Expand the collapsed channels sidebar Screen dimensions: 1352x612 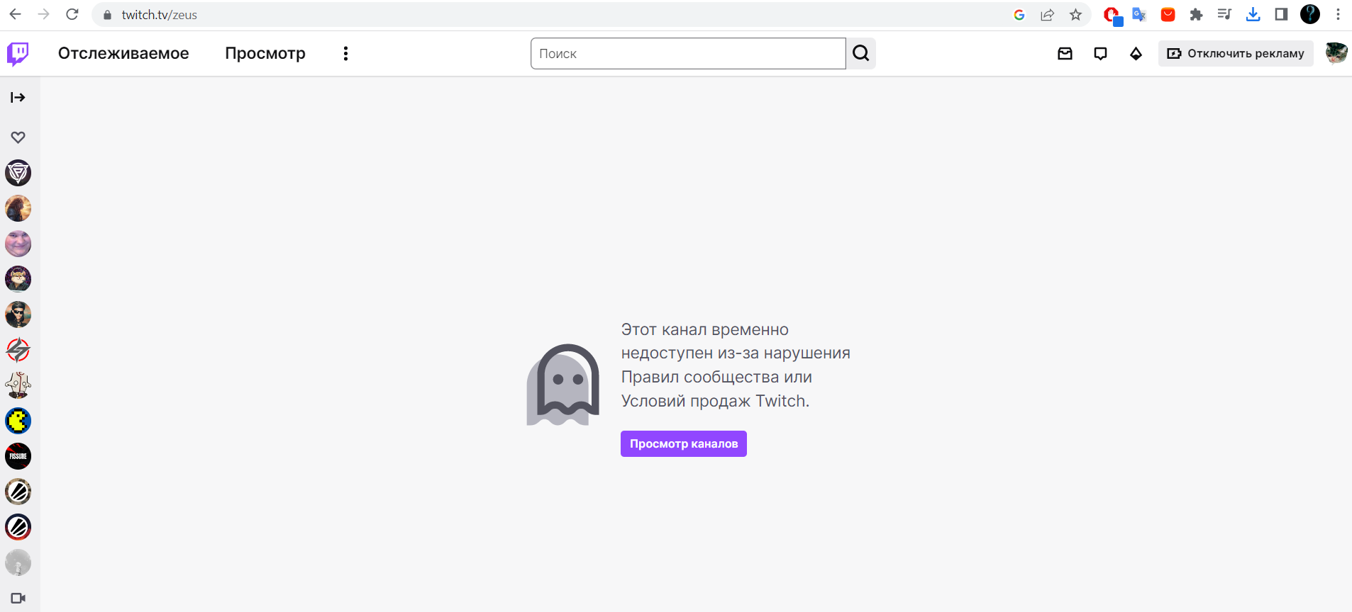coord(18,98)
